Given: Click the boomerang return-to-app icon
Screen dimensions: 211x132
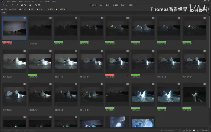Looking at the screenshot, I should pyautogui.click(x=17, y=5).
